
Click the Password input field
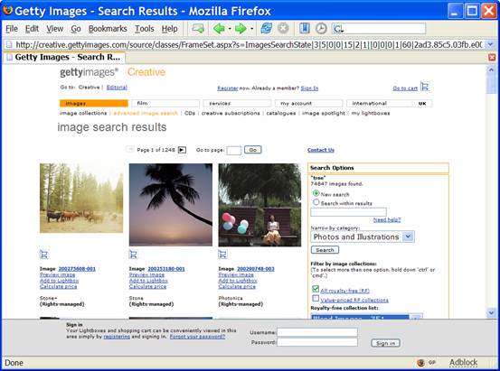point(317,342)
